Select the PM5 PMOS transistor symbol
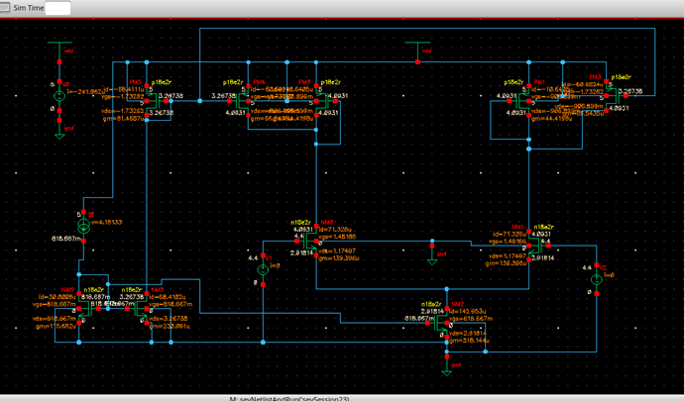The height and width of the screenshot is (401, 684). (x=153, y=101)
